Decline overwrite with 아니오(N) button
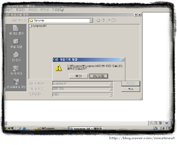Viewport: 177px width, 145px height. click(x=99, y=76)
